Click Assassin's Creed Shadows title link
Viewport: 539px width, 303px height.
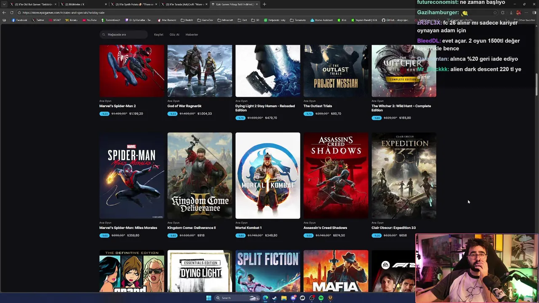[x=325, y=228]
